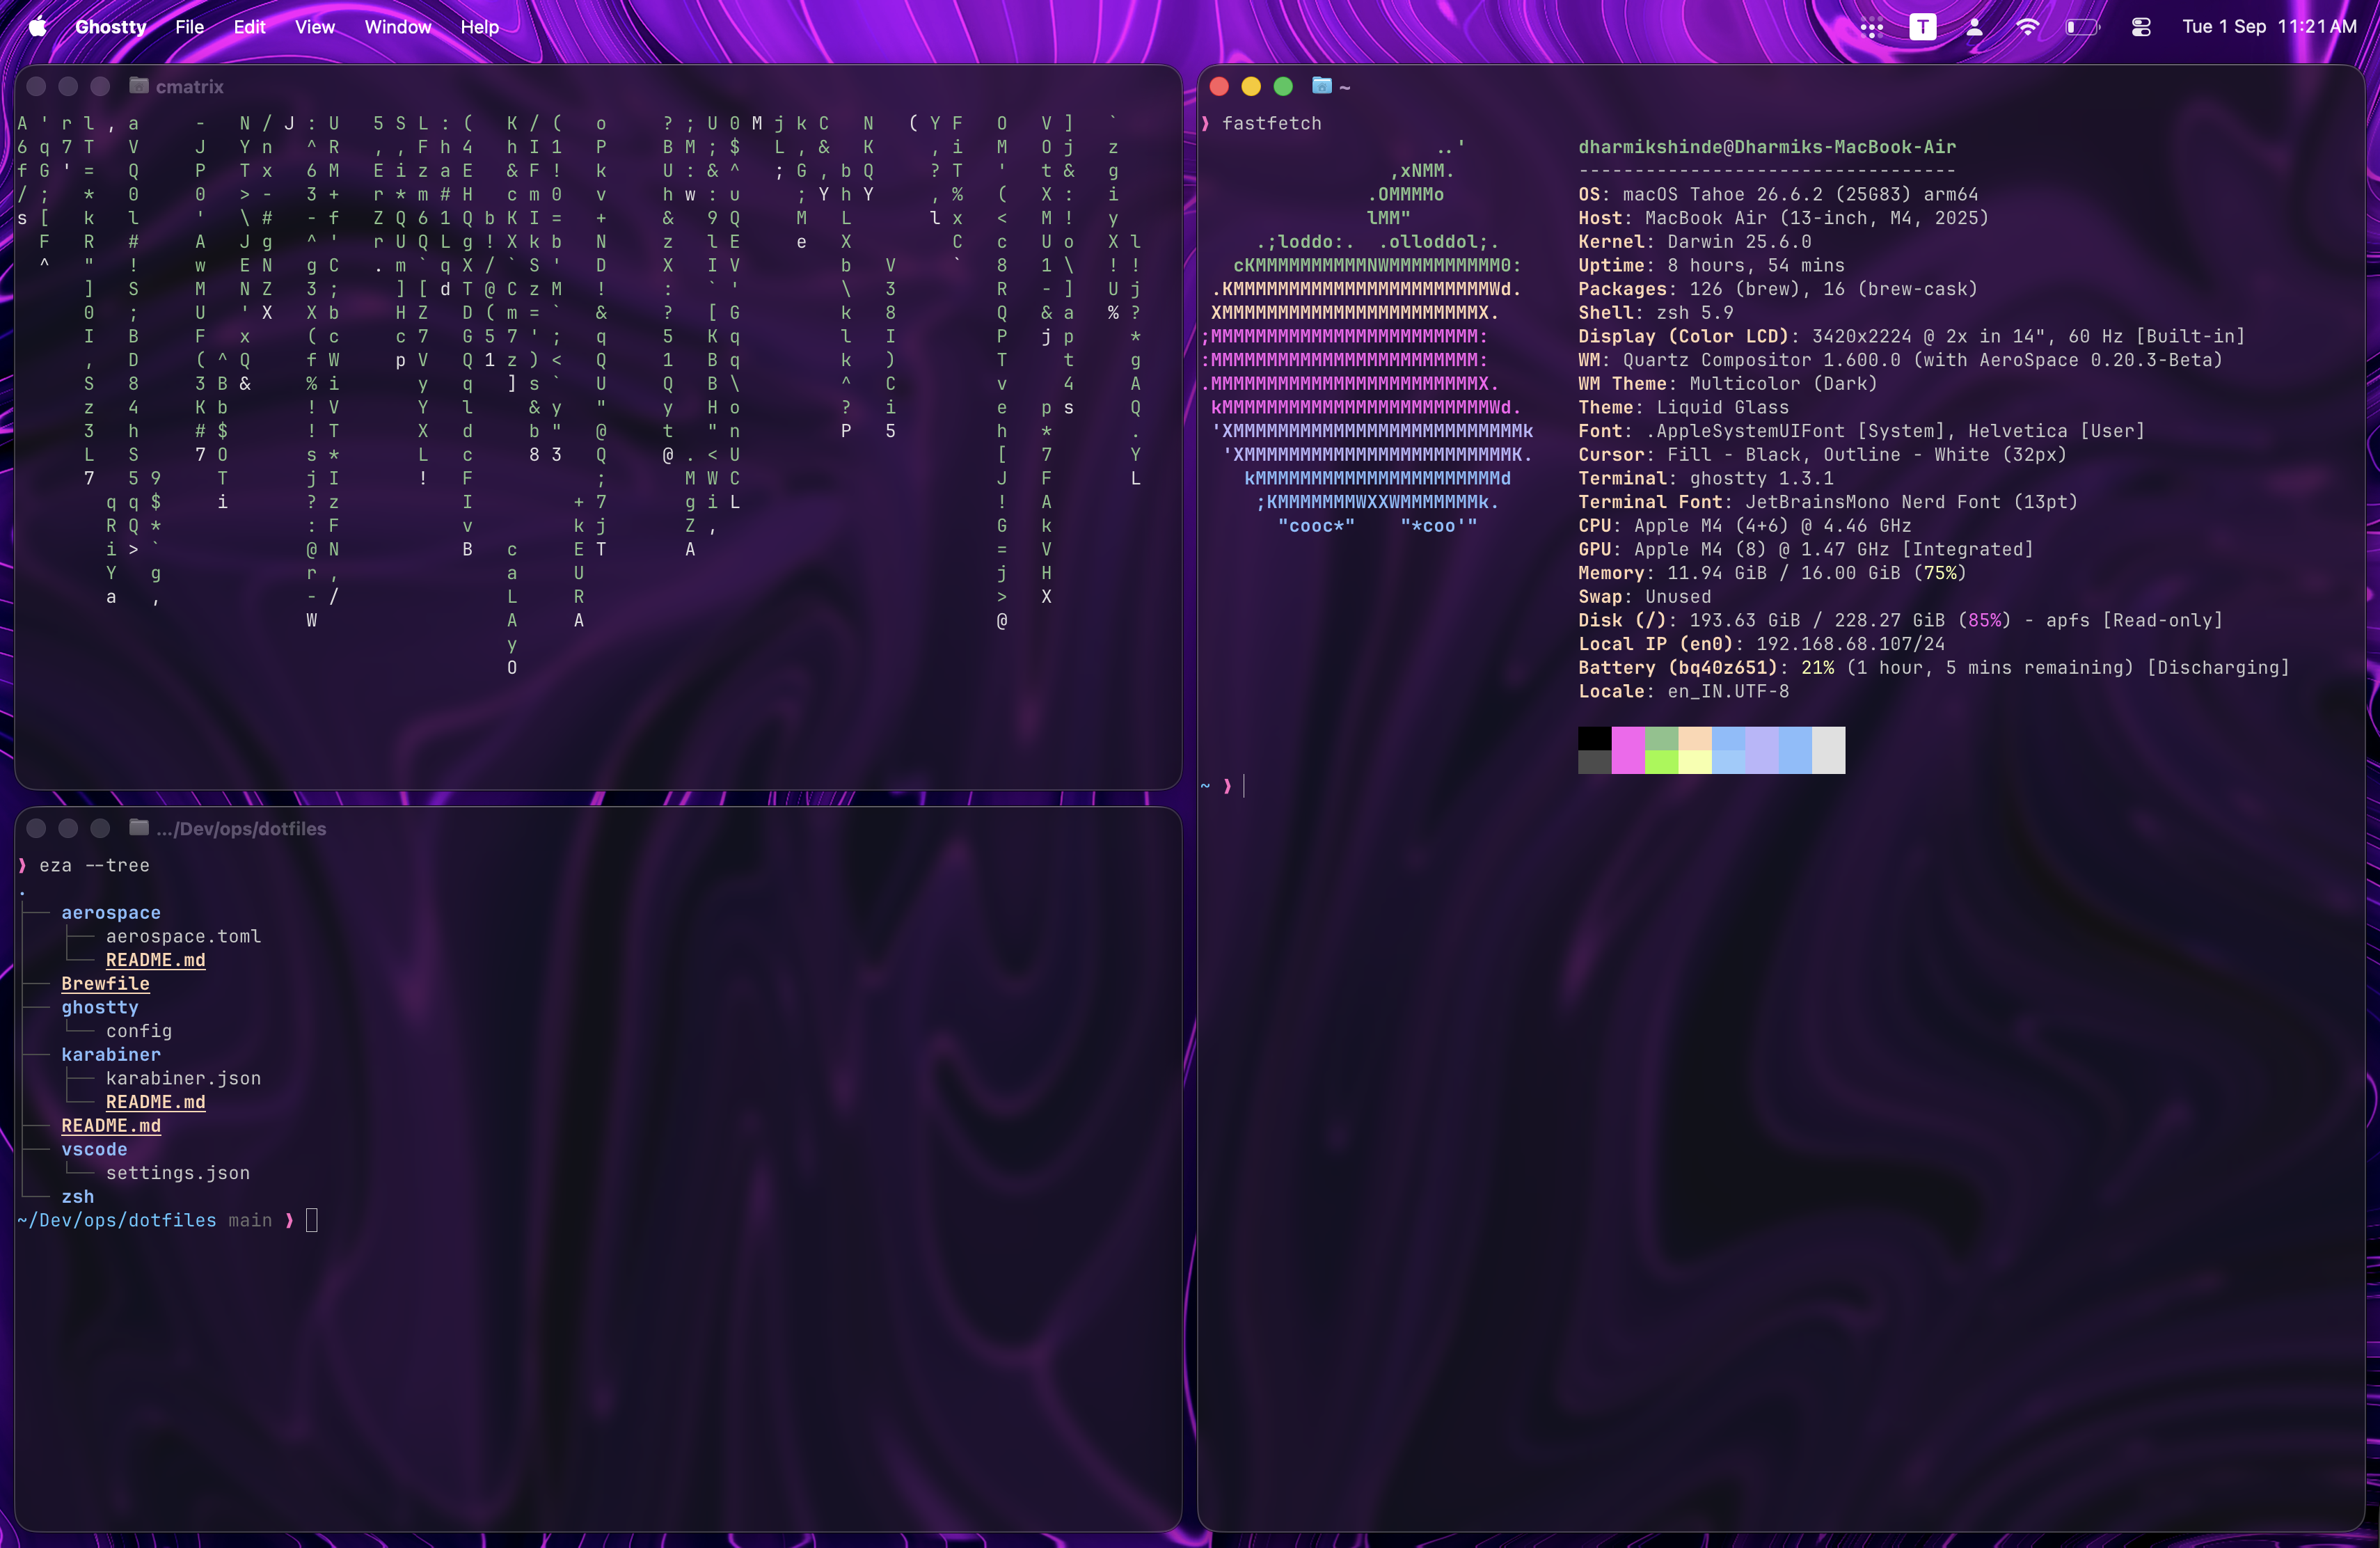Click the white color block in fastfetch palette
2380x1548 pixels.
(1829, 750)
